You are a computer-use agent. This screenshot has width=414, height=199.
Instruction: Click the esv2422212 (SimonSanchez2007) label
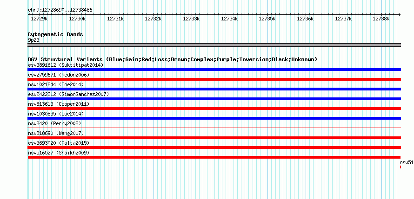(x=68, y=94)
